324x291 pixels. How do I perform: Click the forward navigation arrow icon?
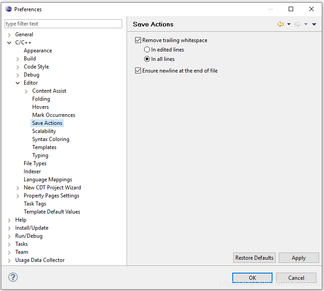(298, 24)
